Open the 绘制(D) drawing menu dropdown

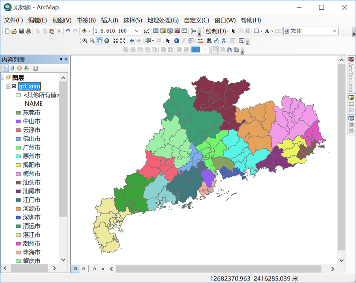[x=217, y=31]
